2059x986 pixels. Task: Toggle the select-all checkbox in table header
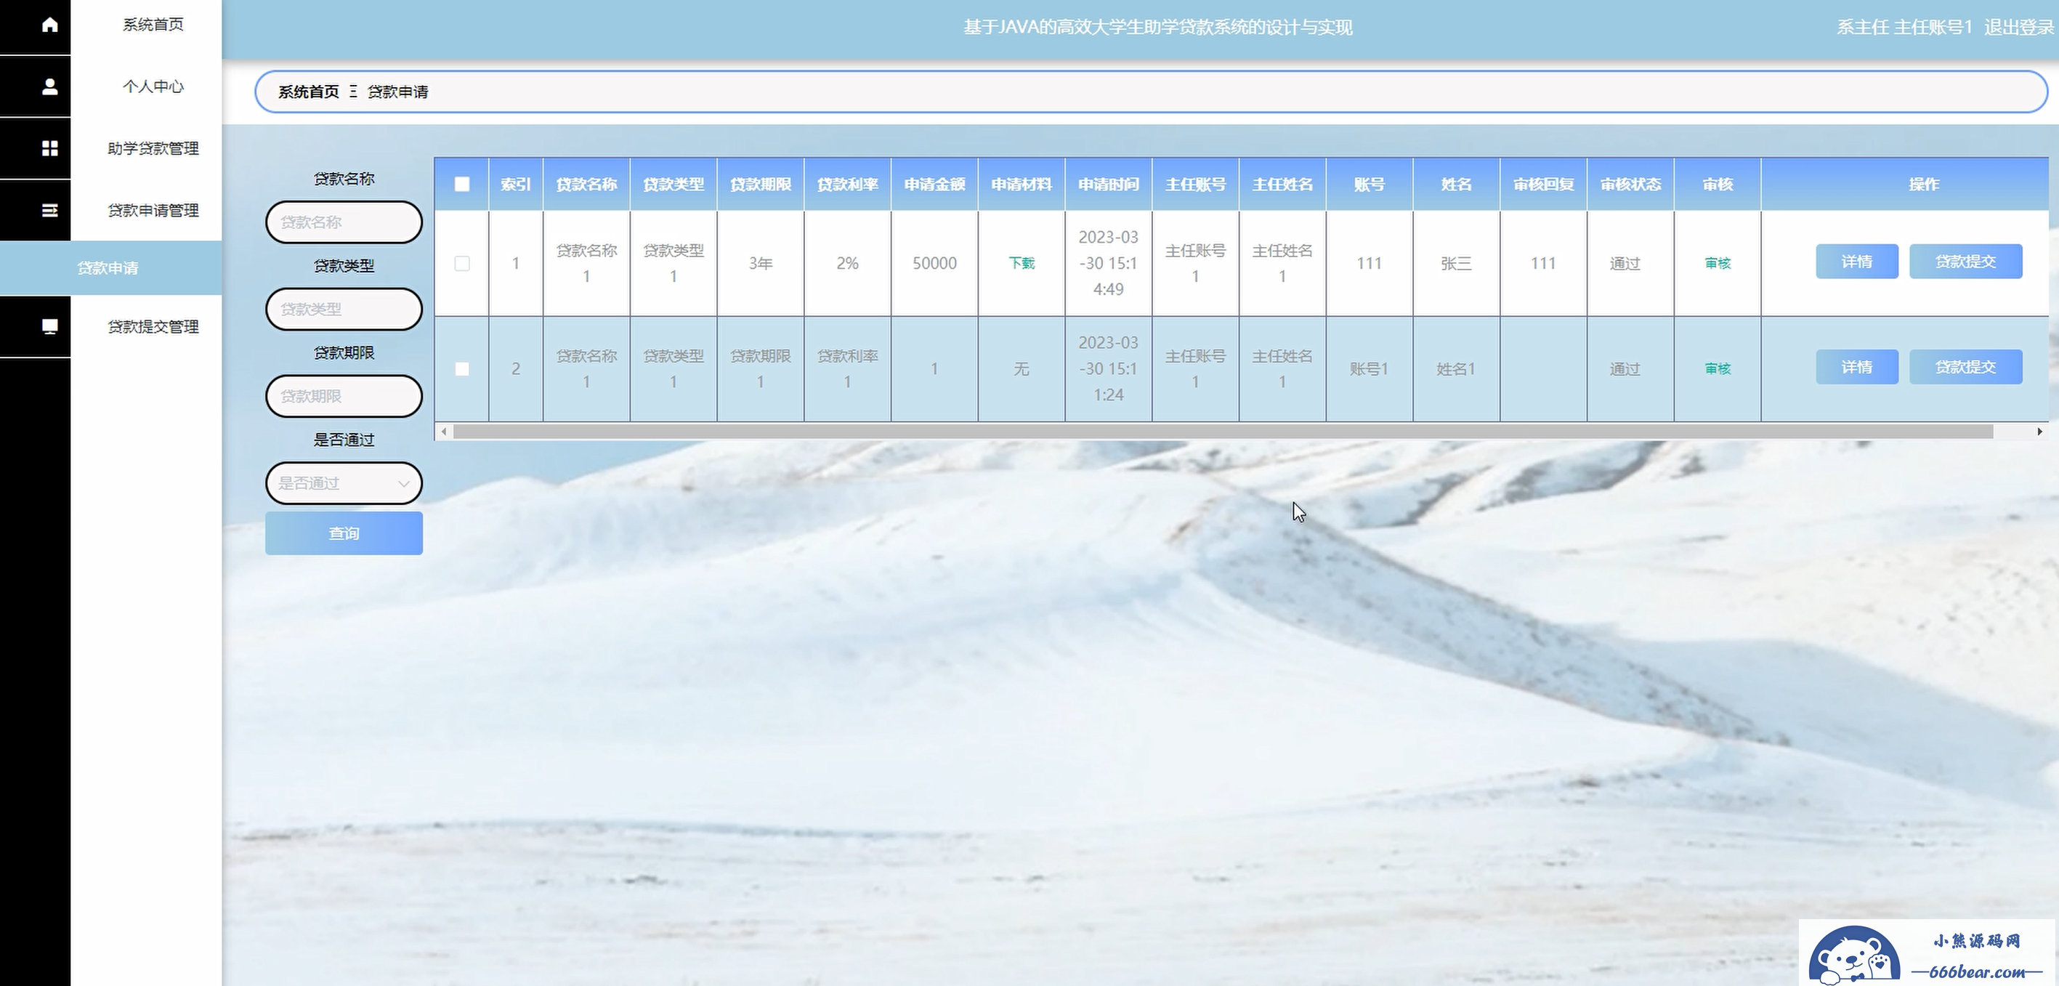pos(462,184)
